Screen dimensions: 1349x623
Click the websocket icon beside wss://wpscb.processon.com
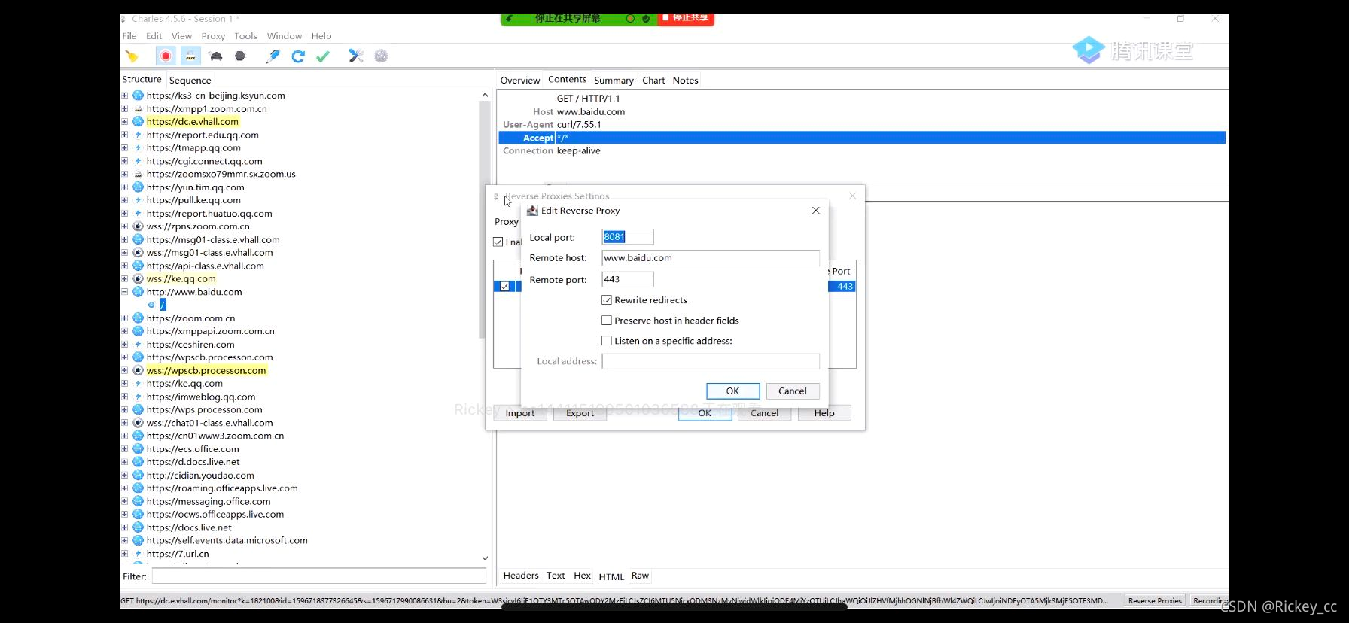[138, 370]
